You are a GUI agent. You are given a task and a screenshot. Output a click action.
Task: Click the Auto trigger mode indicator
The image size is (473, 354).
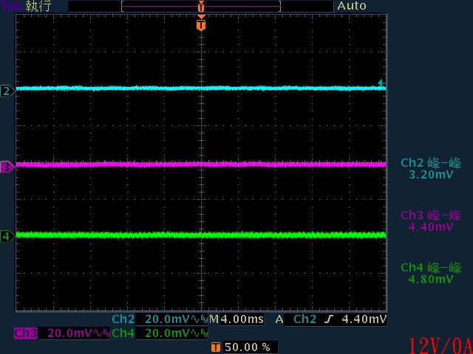tap(351, 6)
